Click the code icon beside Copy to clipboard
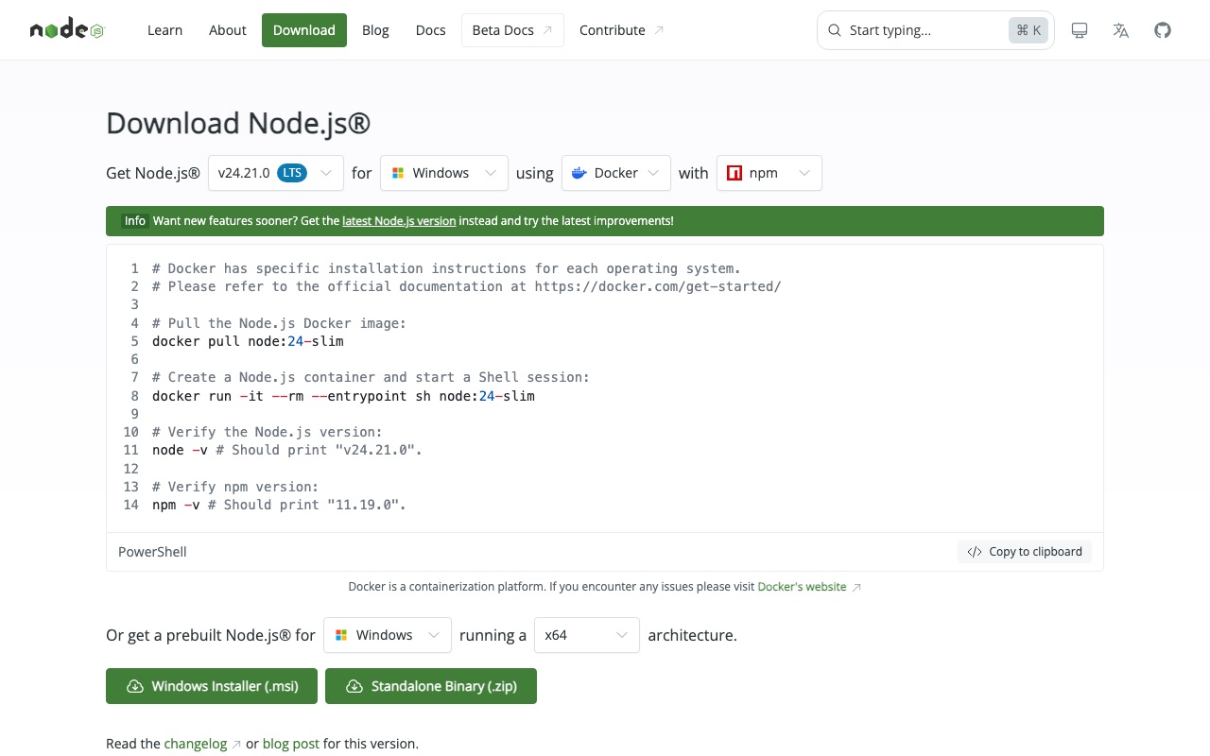The image size is (1210, 756). pos(975,552)
